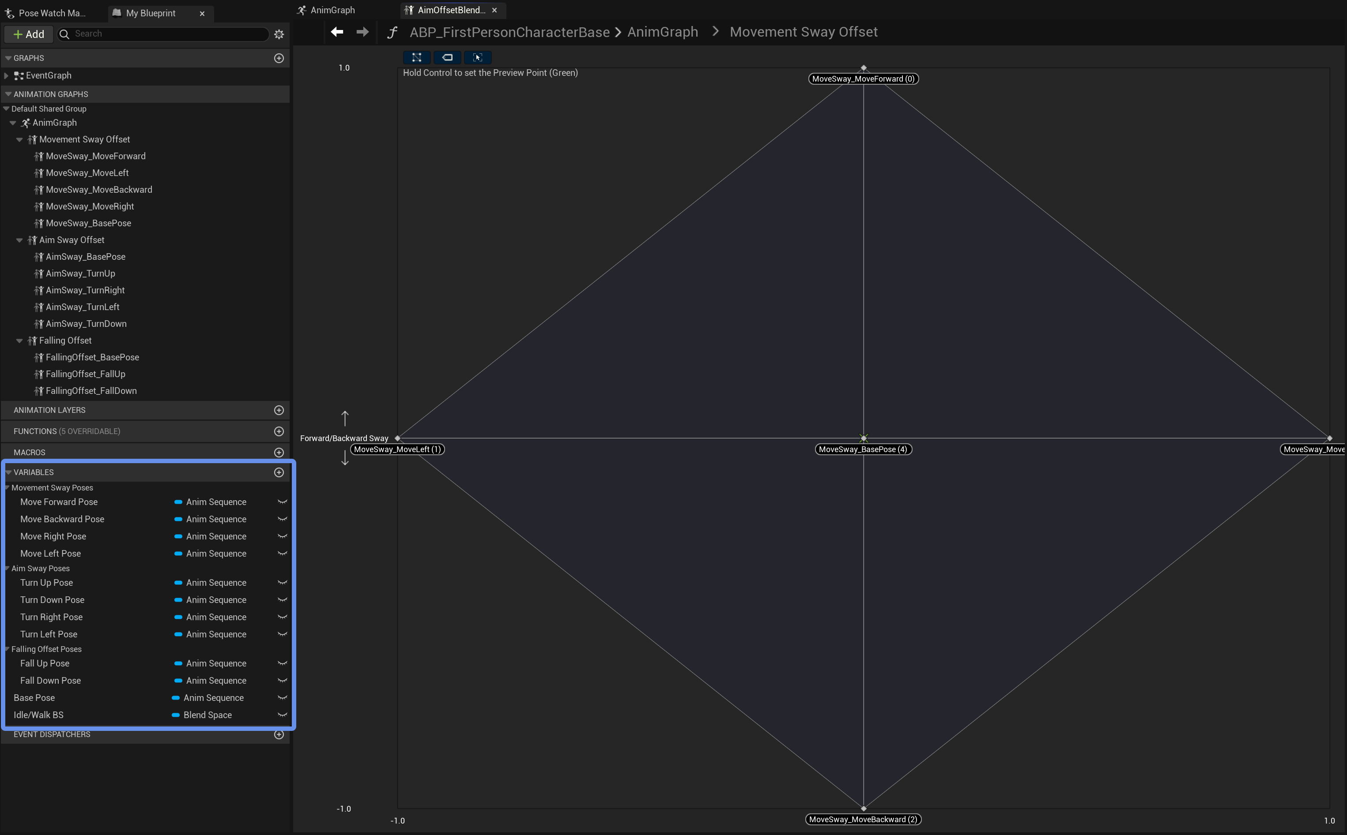Open type dropdown for Turn Right Pose
The image size is (1347, 835).
pyautogui.click(x=211, y=618)
